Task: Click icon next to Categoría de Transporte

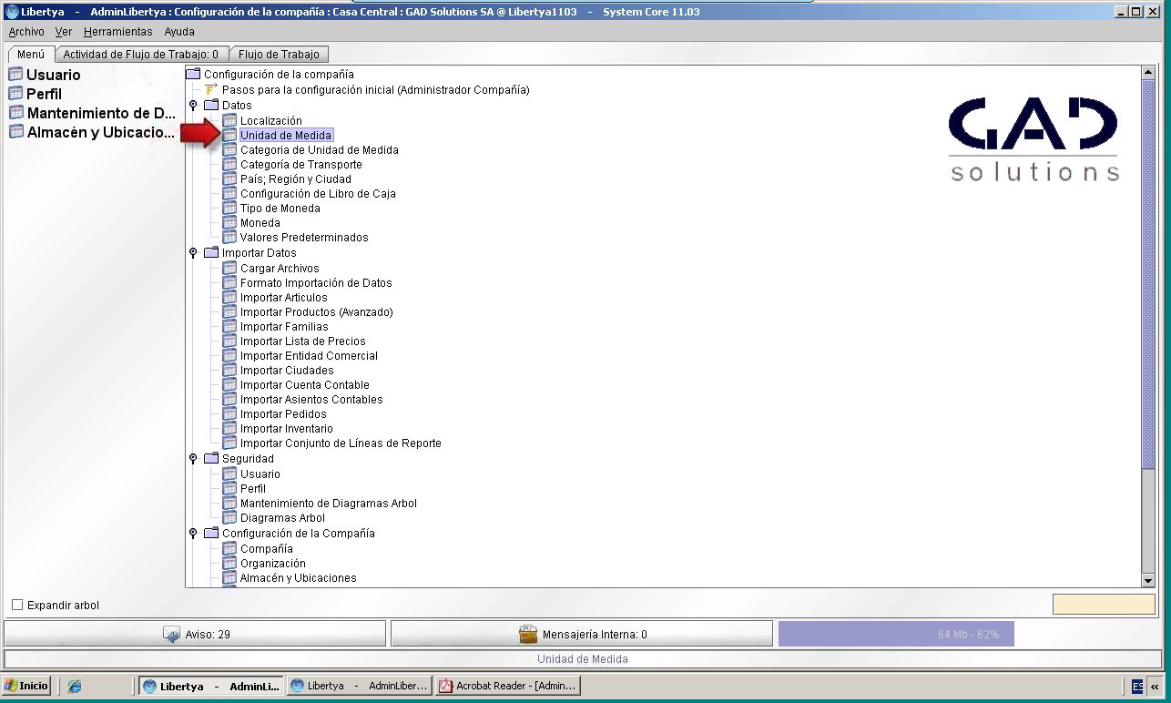Action: [x=229, y=164]
